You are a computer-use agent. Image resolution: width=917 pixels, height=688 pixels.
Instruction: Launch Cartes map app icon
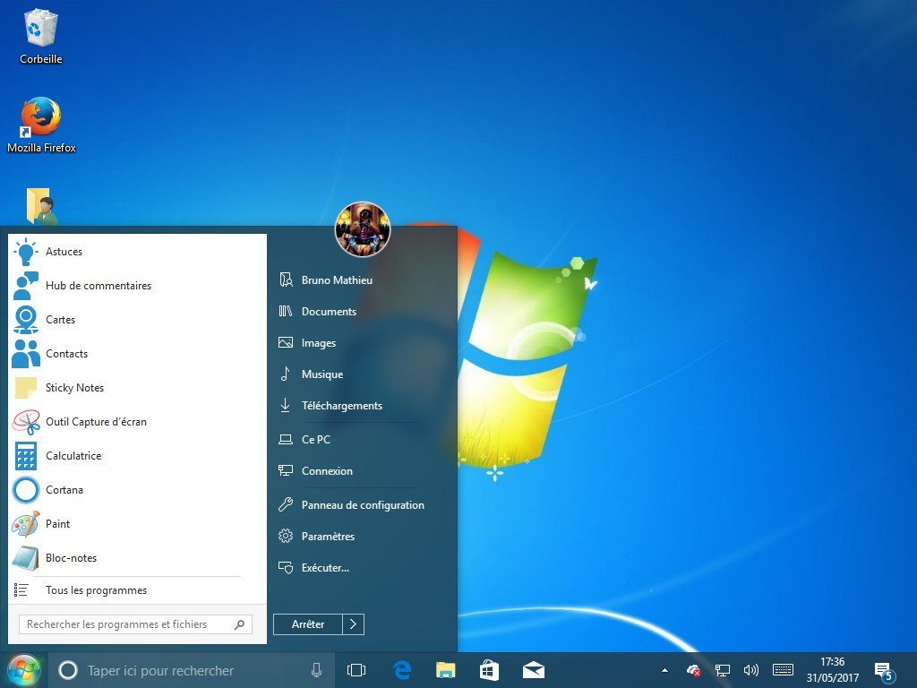tap(26, 320)
